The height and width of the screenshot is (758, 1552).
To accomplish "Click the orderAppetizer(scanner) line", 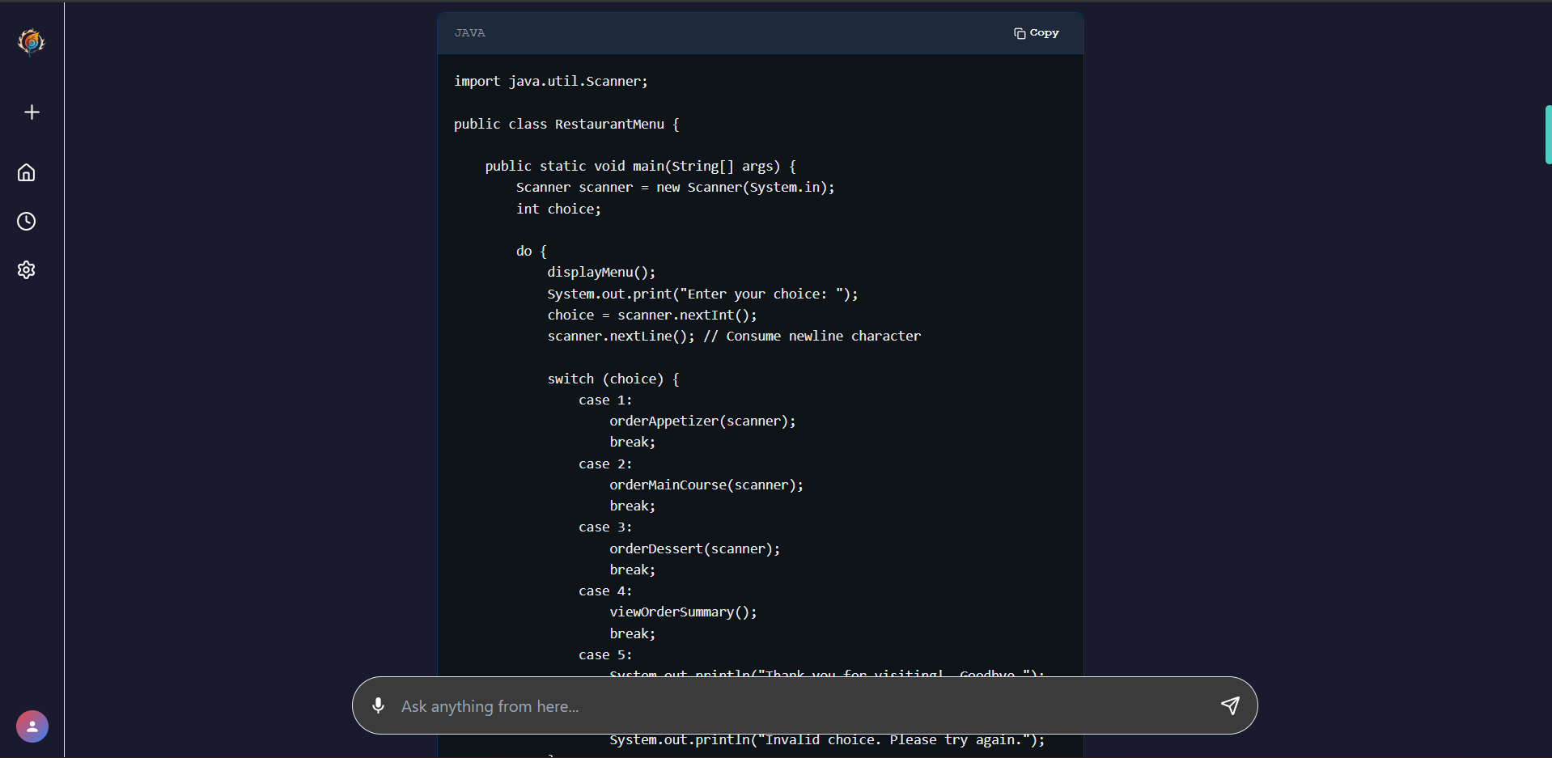I will (702, 421).
